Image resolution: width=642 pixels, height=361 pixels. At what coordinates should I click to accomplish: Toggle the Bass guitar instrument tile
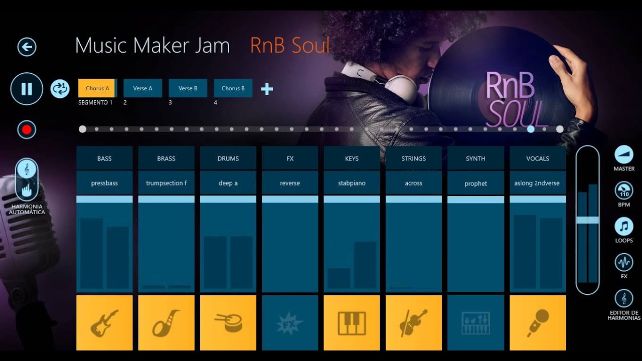[x=104, y=322]
